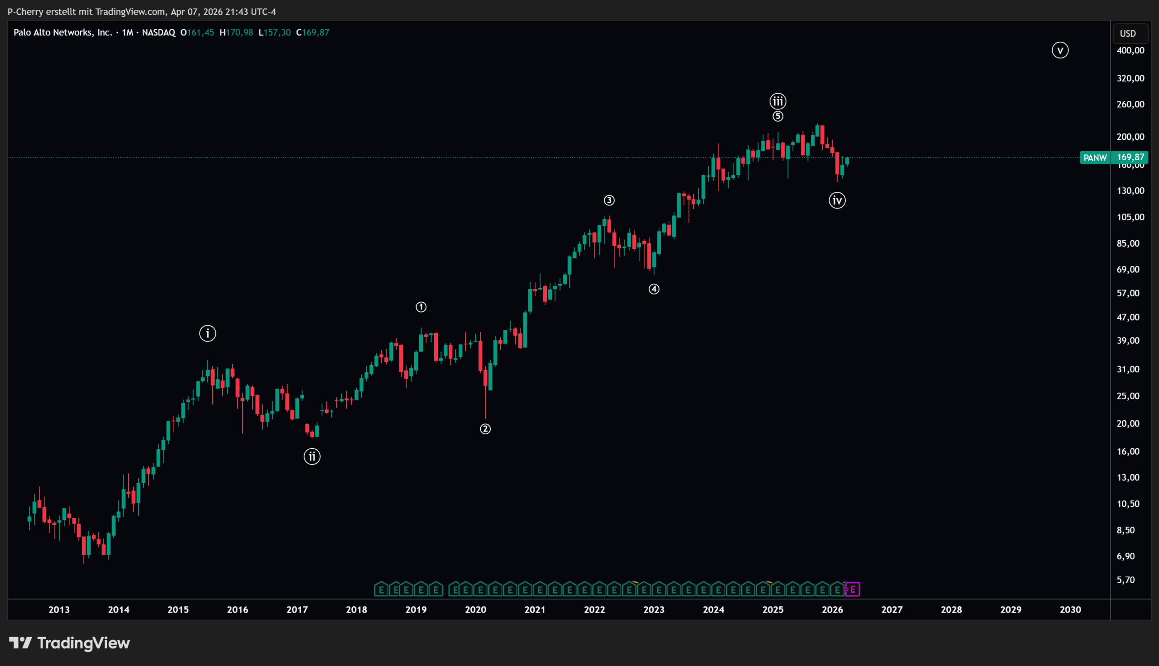1159x666 pixels.
Task: Select the circled wave ii label
Action: 311,457
